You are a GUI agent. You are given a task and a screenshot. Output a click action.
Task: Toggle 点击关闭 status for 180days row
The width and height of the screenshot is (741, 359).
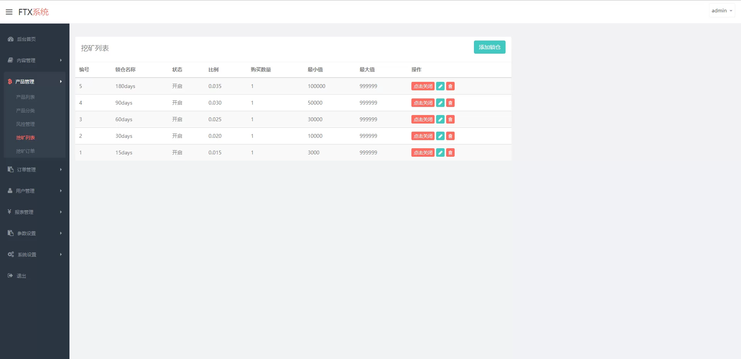(x=423, y=86)
